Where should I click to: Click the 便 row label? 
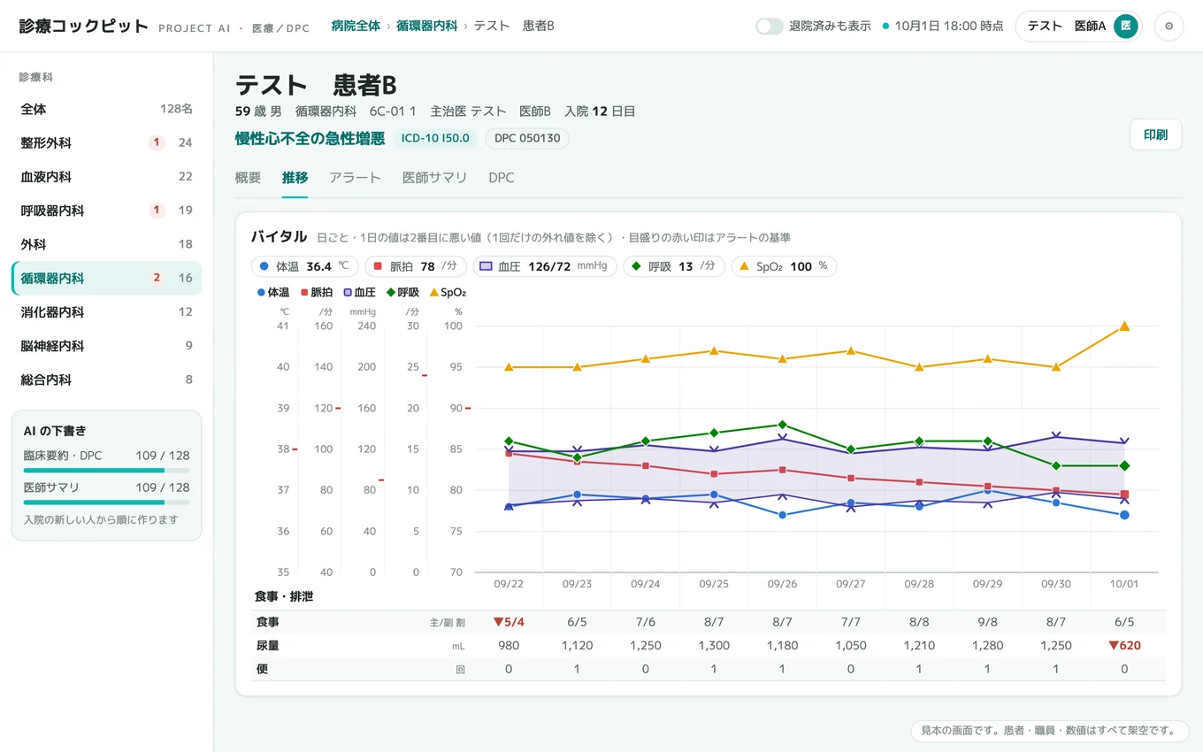point(262,669)
